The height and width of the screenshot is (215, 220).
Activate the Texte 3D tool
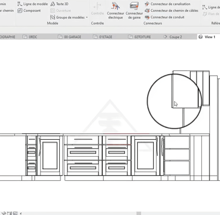tap(59, 4)
